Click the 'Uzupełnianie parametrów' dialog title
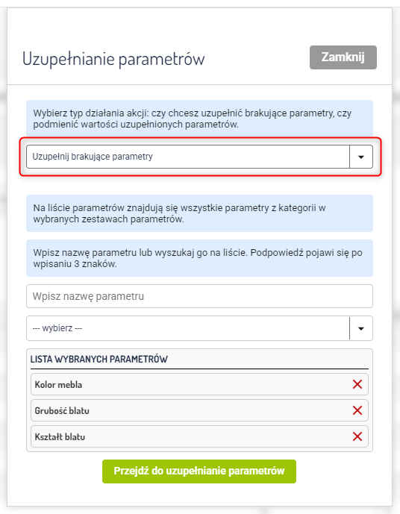This screenshot has width=400, height=514. point(113,59)
